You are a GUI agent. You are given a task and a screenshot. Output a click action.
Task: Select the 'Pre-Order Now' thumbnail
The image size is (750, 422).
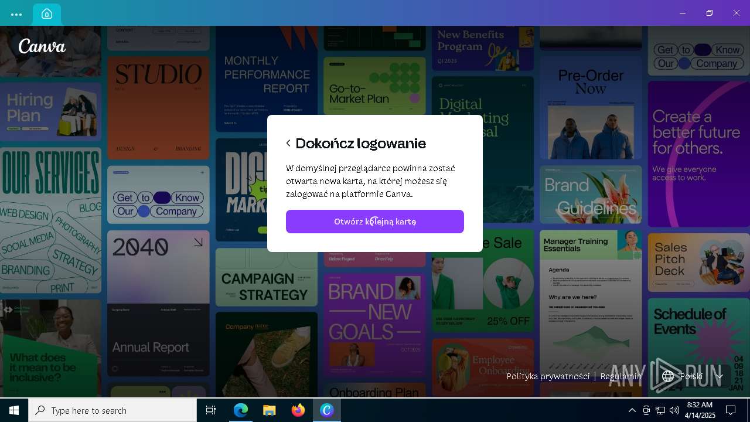click(x=591, y=108)
